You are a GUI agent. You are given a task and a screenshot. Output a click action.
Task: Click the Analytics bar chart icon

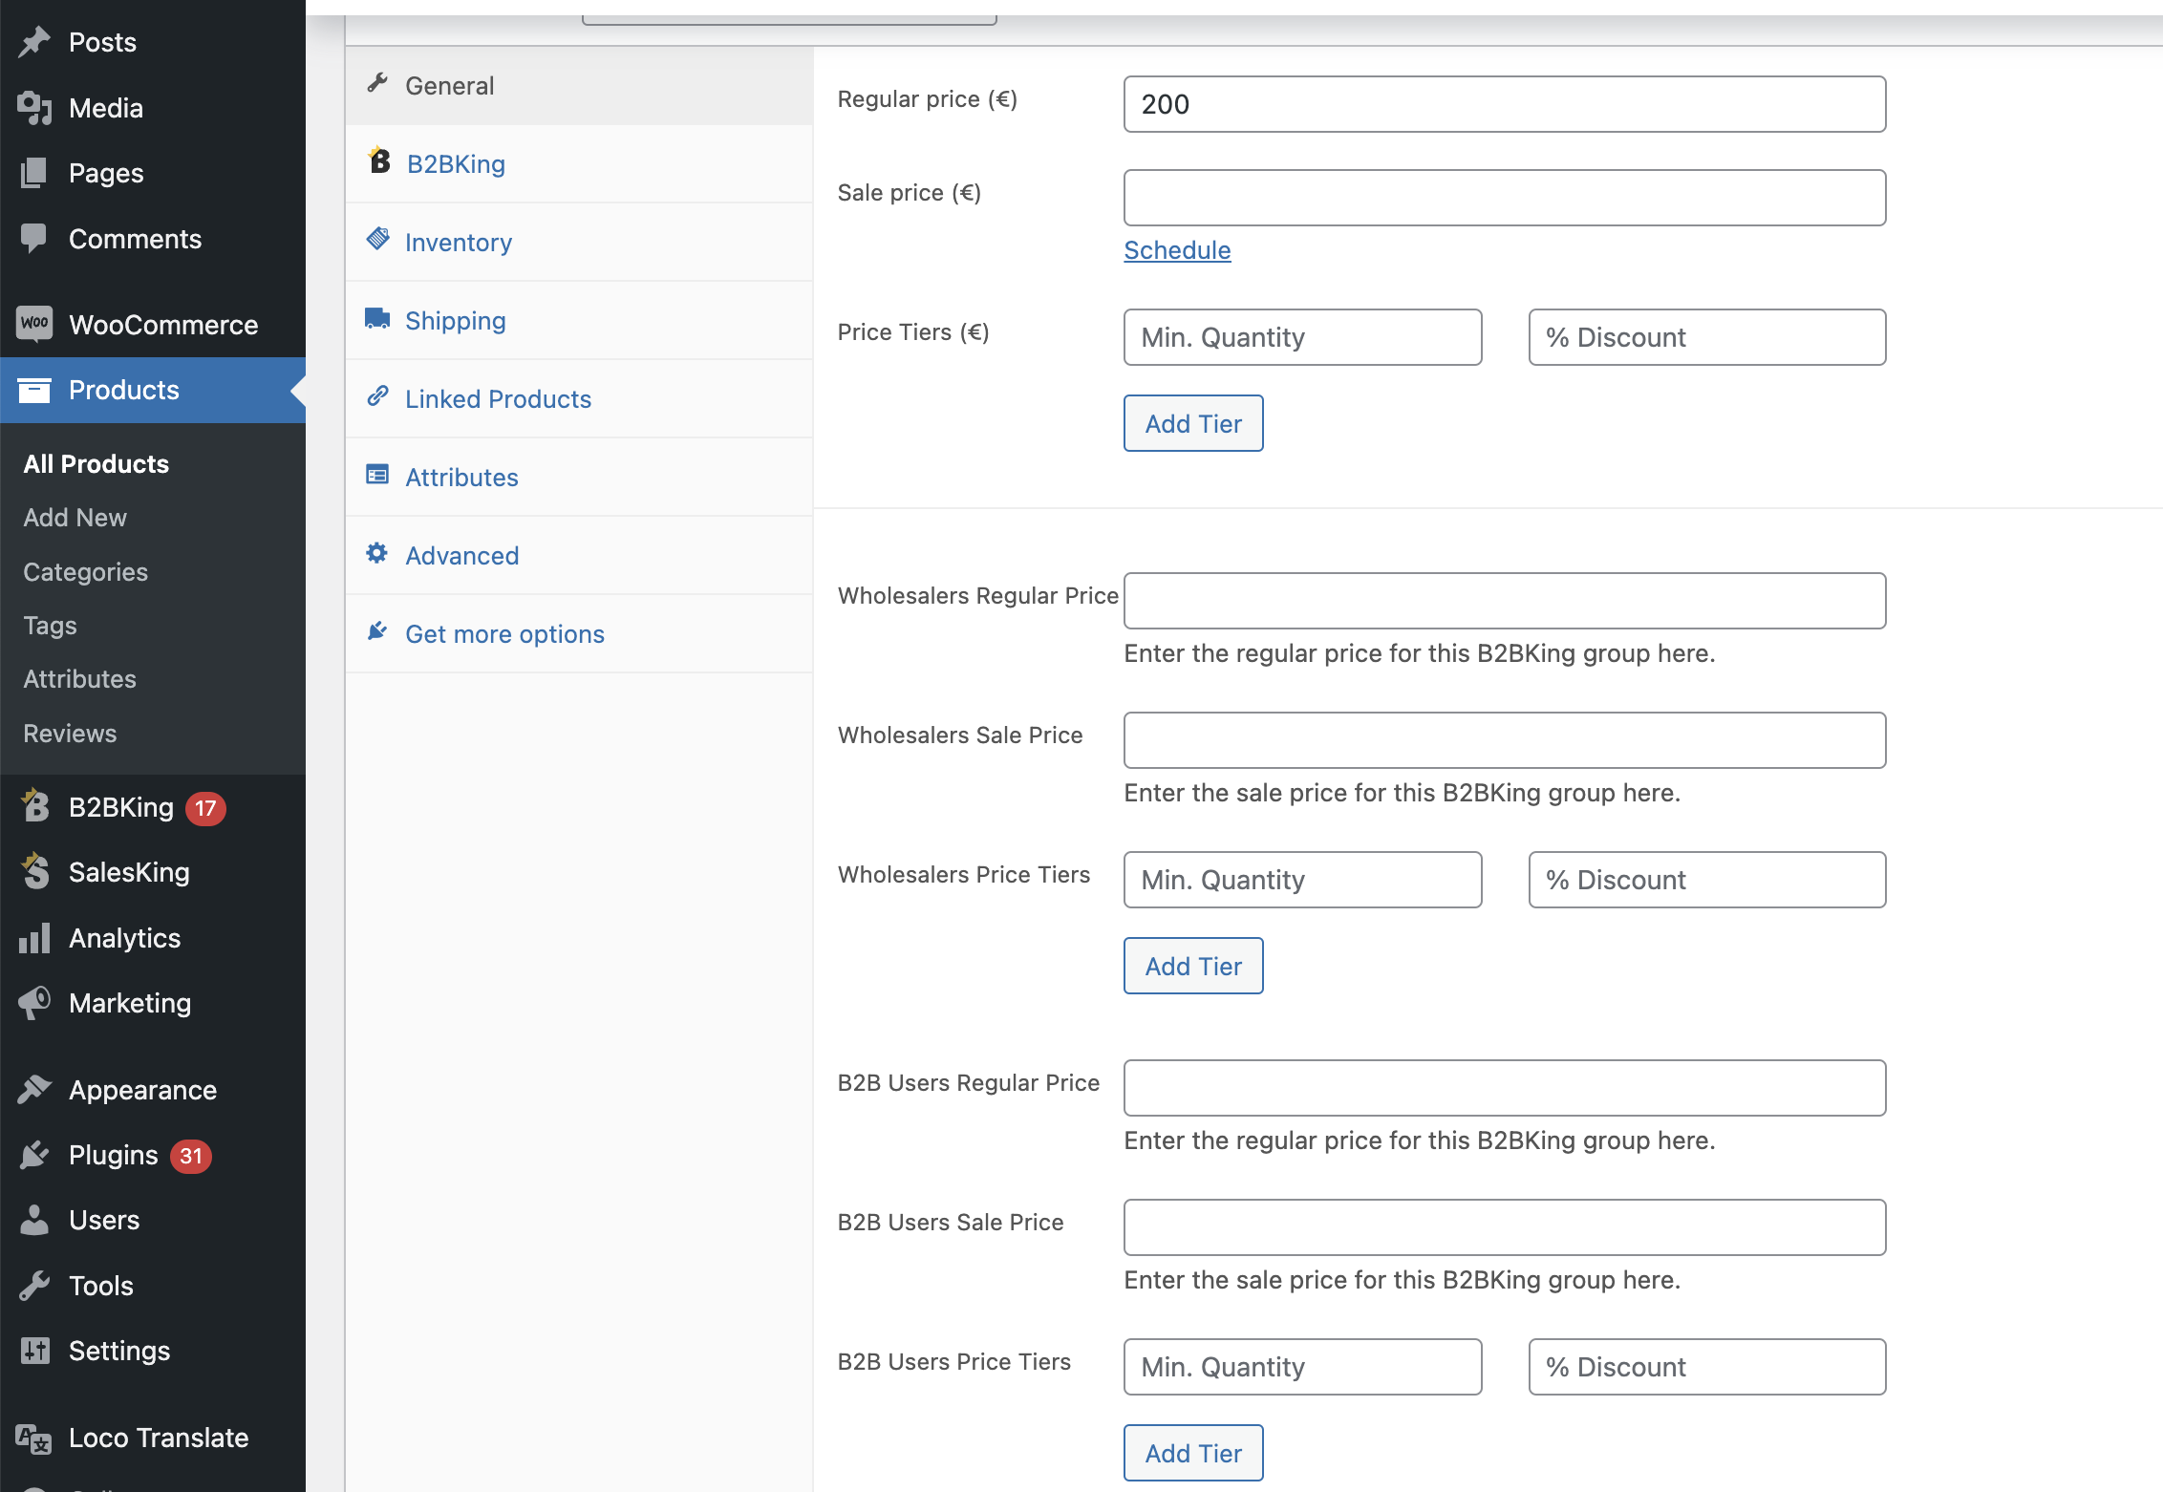pyautogui.click(x=34, y=938)
